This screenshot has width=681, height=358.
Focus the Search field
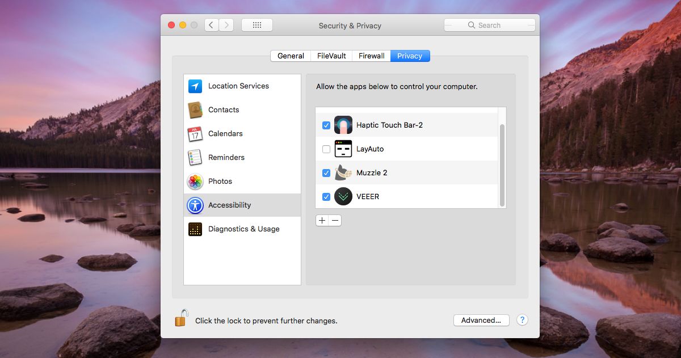(x=489, y=25)
